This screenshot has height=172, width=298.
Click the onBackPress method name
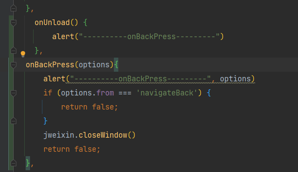(x=50, y=65)
